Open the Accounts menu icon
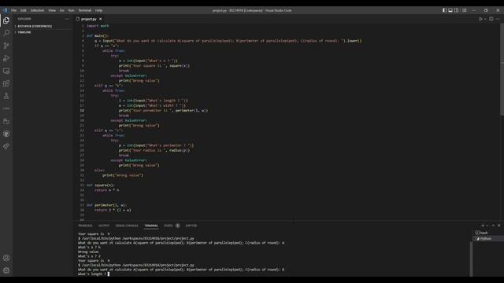Viewport: 504px width, 283px height. (x=6, y=258)
